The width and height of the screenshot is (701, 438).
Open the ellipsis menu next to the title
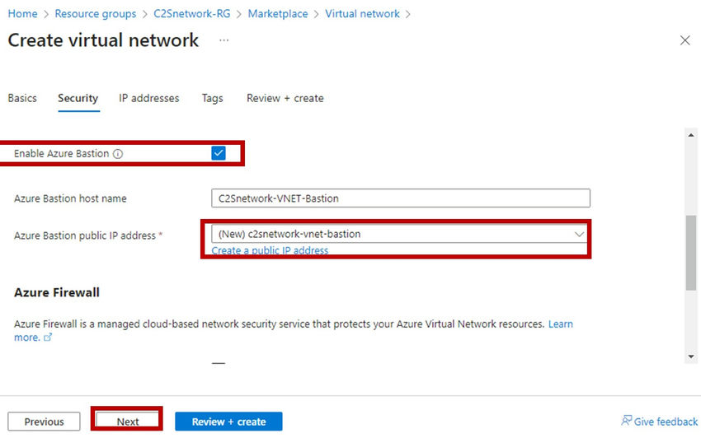pyautogui.click(x=223, y=40)
